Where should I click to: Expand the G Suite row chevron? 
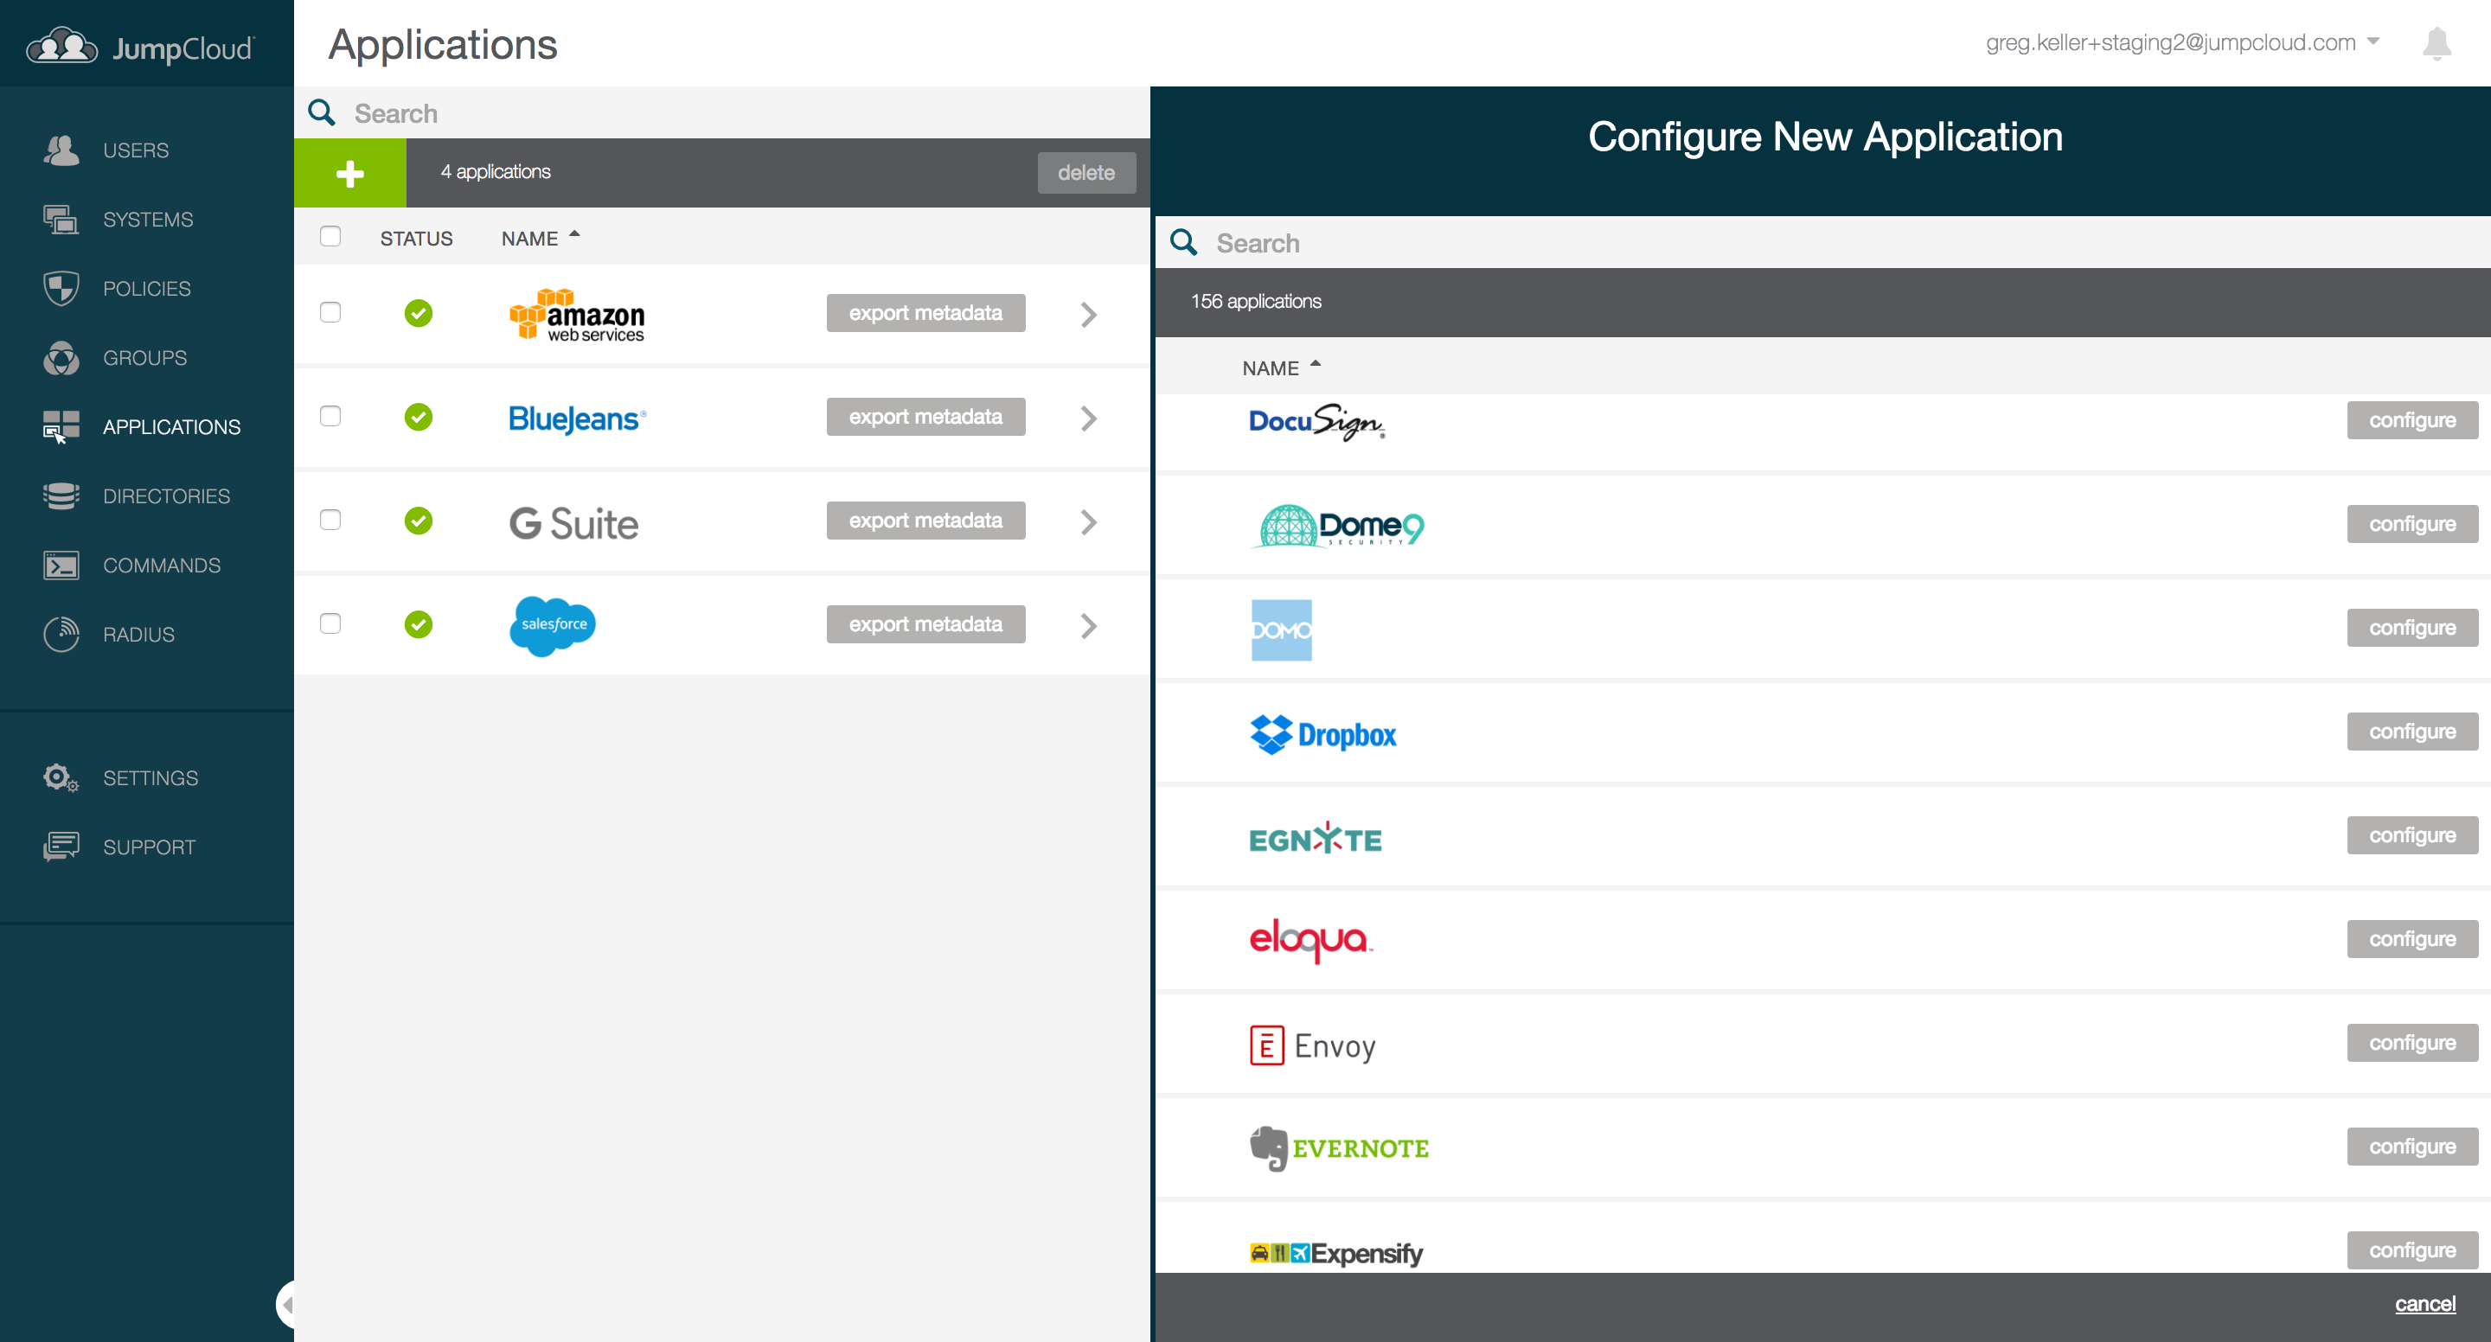point(1089,522)
